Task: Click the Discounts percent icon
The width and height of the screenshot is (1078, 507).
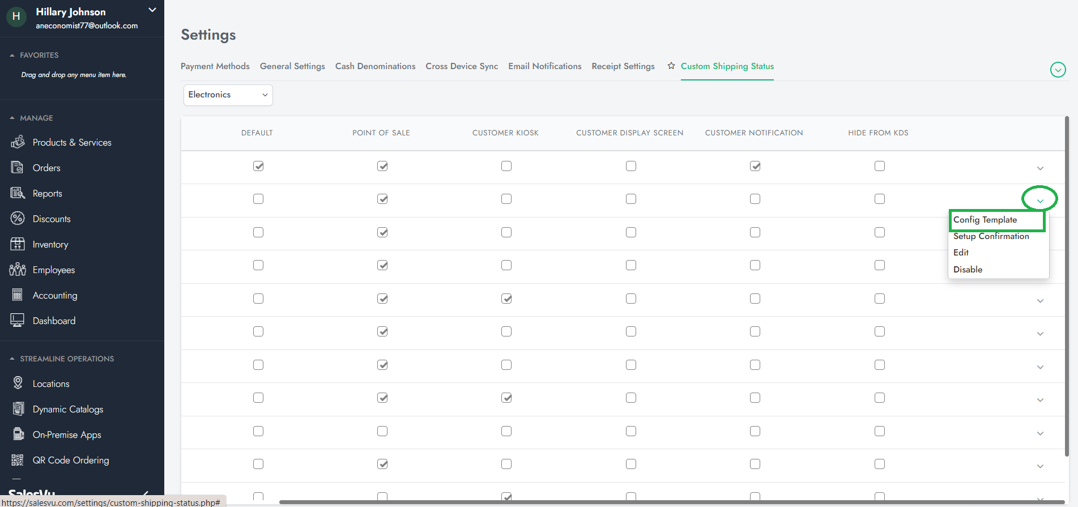Action: coord(18,219)
